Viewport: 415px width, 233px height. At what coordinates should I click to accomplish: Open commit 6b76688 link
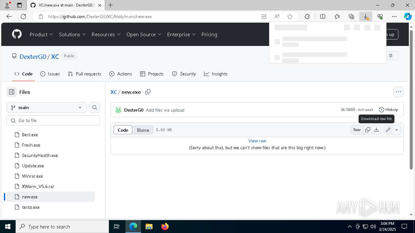tap(348, 110)
